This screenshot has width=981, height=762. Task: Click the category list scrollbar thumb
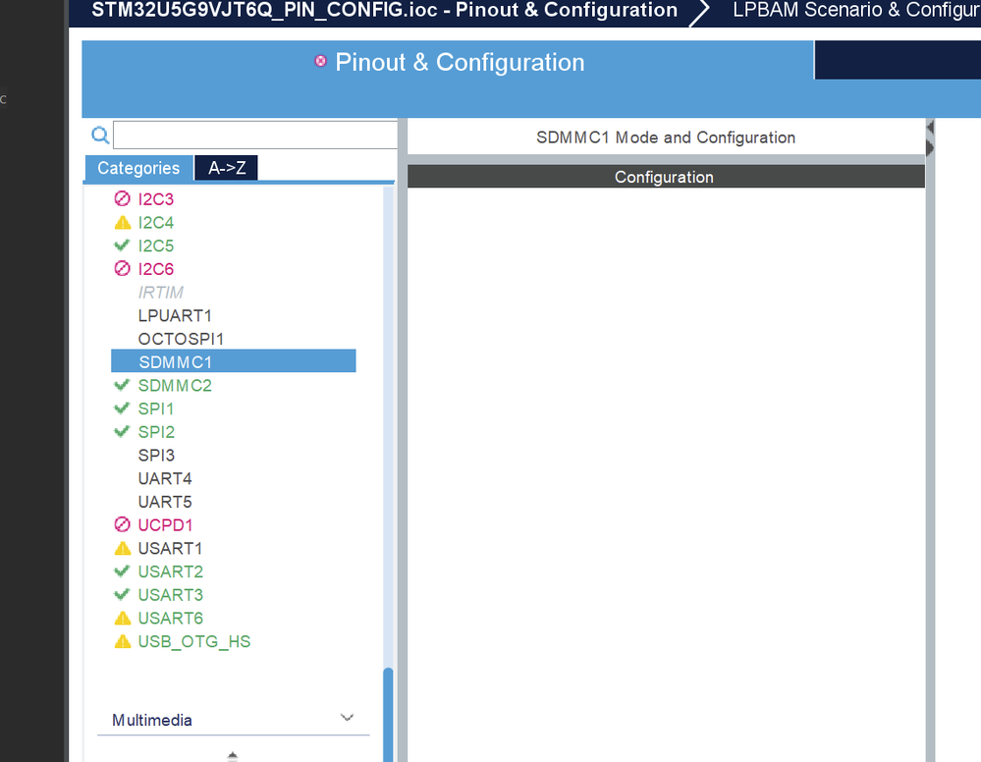coord(388,715)
